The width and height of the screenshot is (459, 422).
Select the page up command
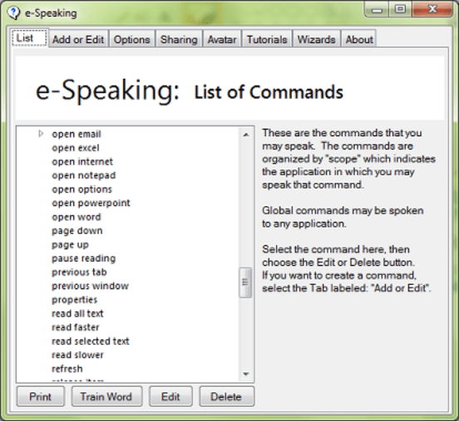pyautogui.click(x=70, y=244)
